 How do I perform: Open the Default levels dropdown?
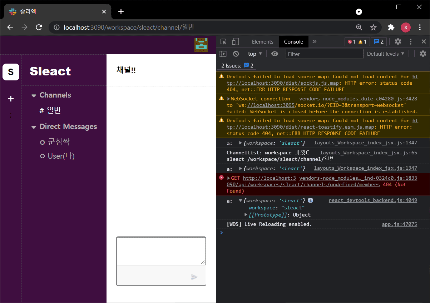coord(386,54)
